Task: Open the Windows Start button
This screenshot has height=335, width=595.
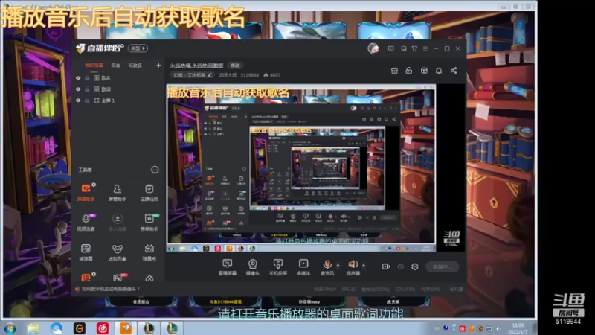Action: pyautogui.click(x=10, y=328)
